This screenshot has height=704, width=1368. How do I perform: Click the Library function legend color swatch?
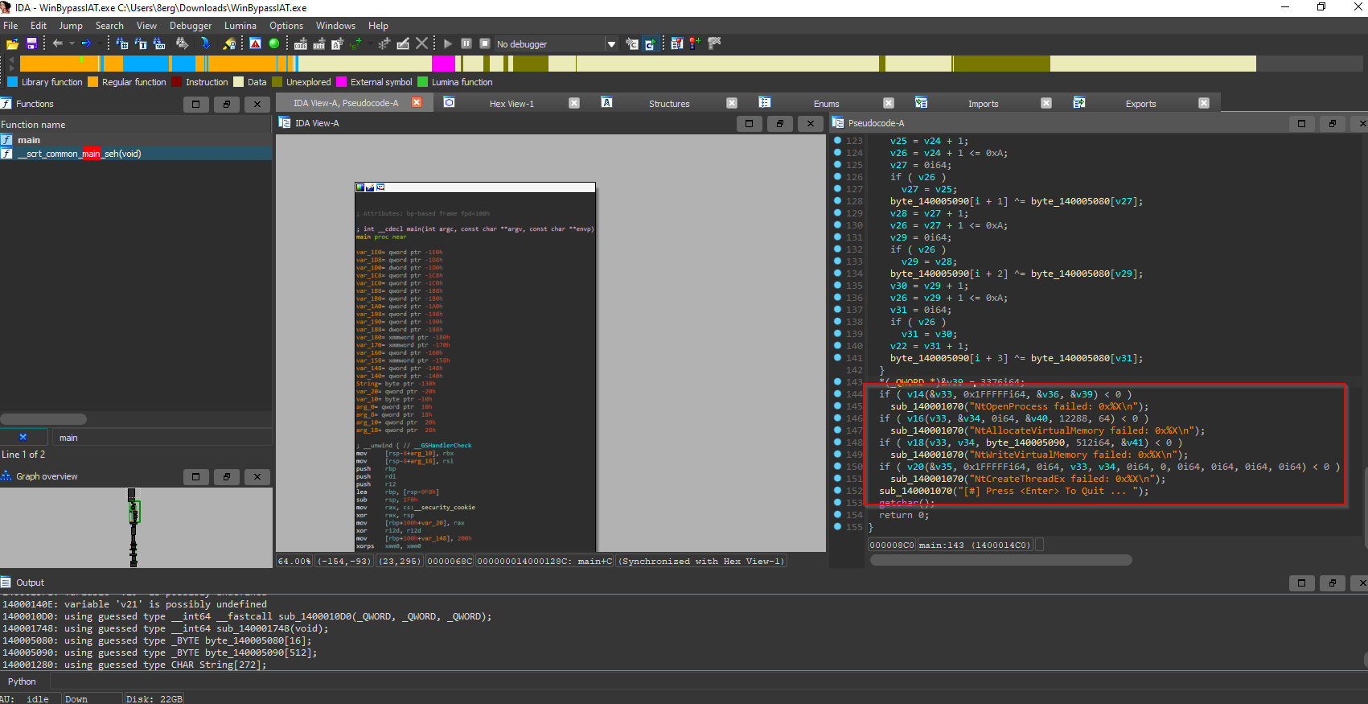[x=12, y=81]
